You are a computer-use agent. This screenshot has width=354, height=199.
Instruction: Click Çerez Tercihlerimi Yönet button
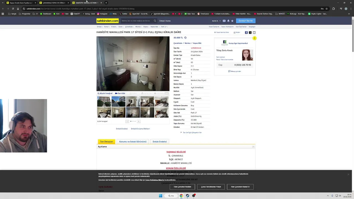click(211, 187)
